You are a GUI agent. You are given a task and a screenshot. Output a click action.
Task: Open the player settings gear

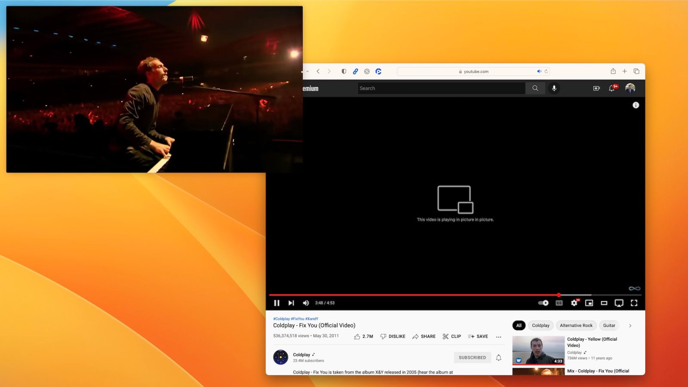click(x=574, y=303)
